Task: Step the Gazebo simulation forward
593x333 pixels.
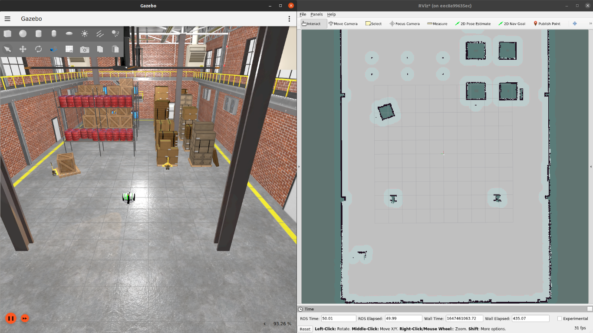Action: 25,318
